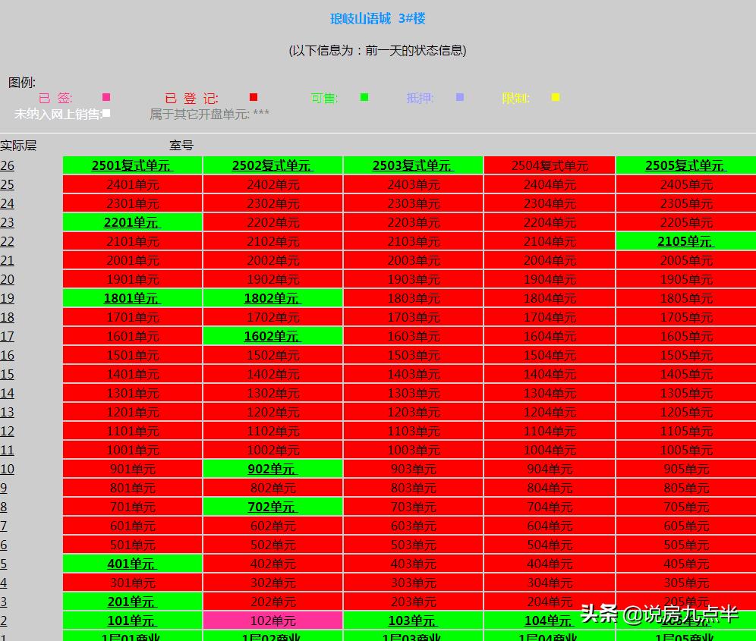756x641 pixels.
Task: Open the 1802单元 available unit
Action: coord(272,298)
